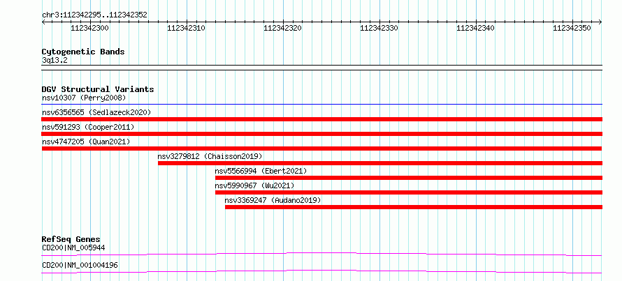This screenshot has height=281, width=622.
Task: Click the red bar for nsv5566994
Action: tap(409, 178)
